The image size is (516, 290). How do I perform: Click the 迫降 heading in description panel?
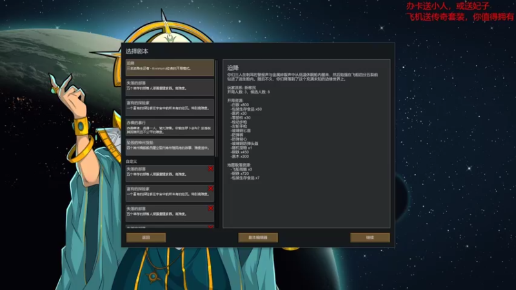[233, 68]
